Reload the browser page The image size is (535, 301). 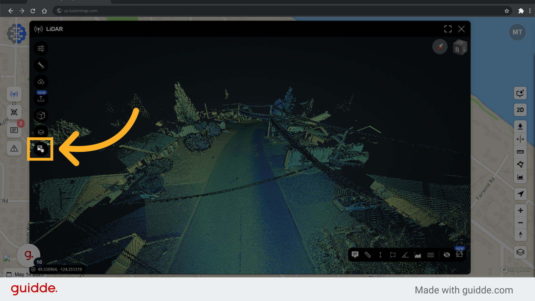(x=33, y=11)
